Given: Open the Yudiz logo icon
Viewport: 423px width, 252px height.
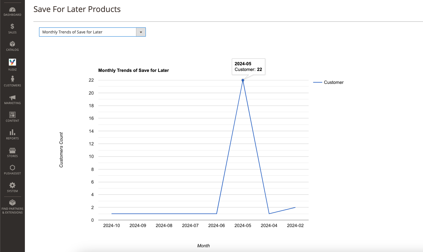Looking at the screenshot, I should [x=12, y=62].
